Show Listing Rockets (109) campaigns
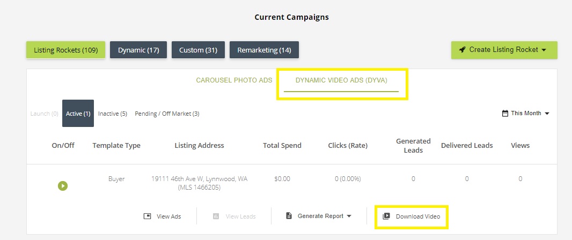Image resolution: width=572 pixels, height=240 pixels. (x=65, y=50)
